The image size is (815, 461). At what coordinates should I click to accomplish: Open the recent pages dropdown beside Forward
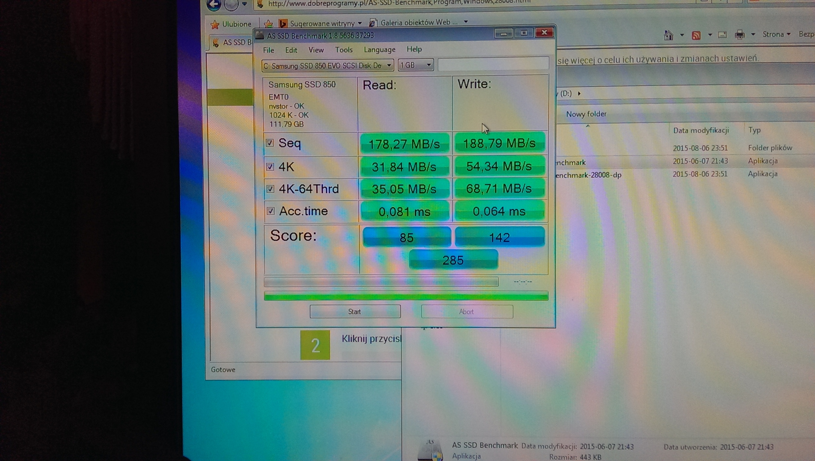click(244, 4)
